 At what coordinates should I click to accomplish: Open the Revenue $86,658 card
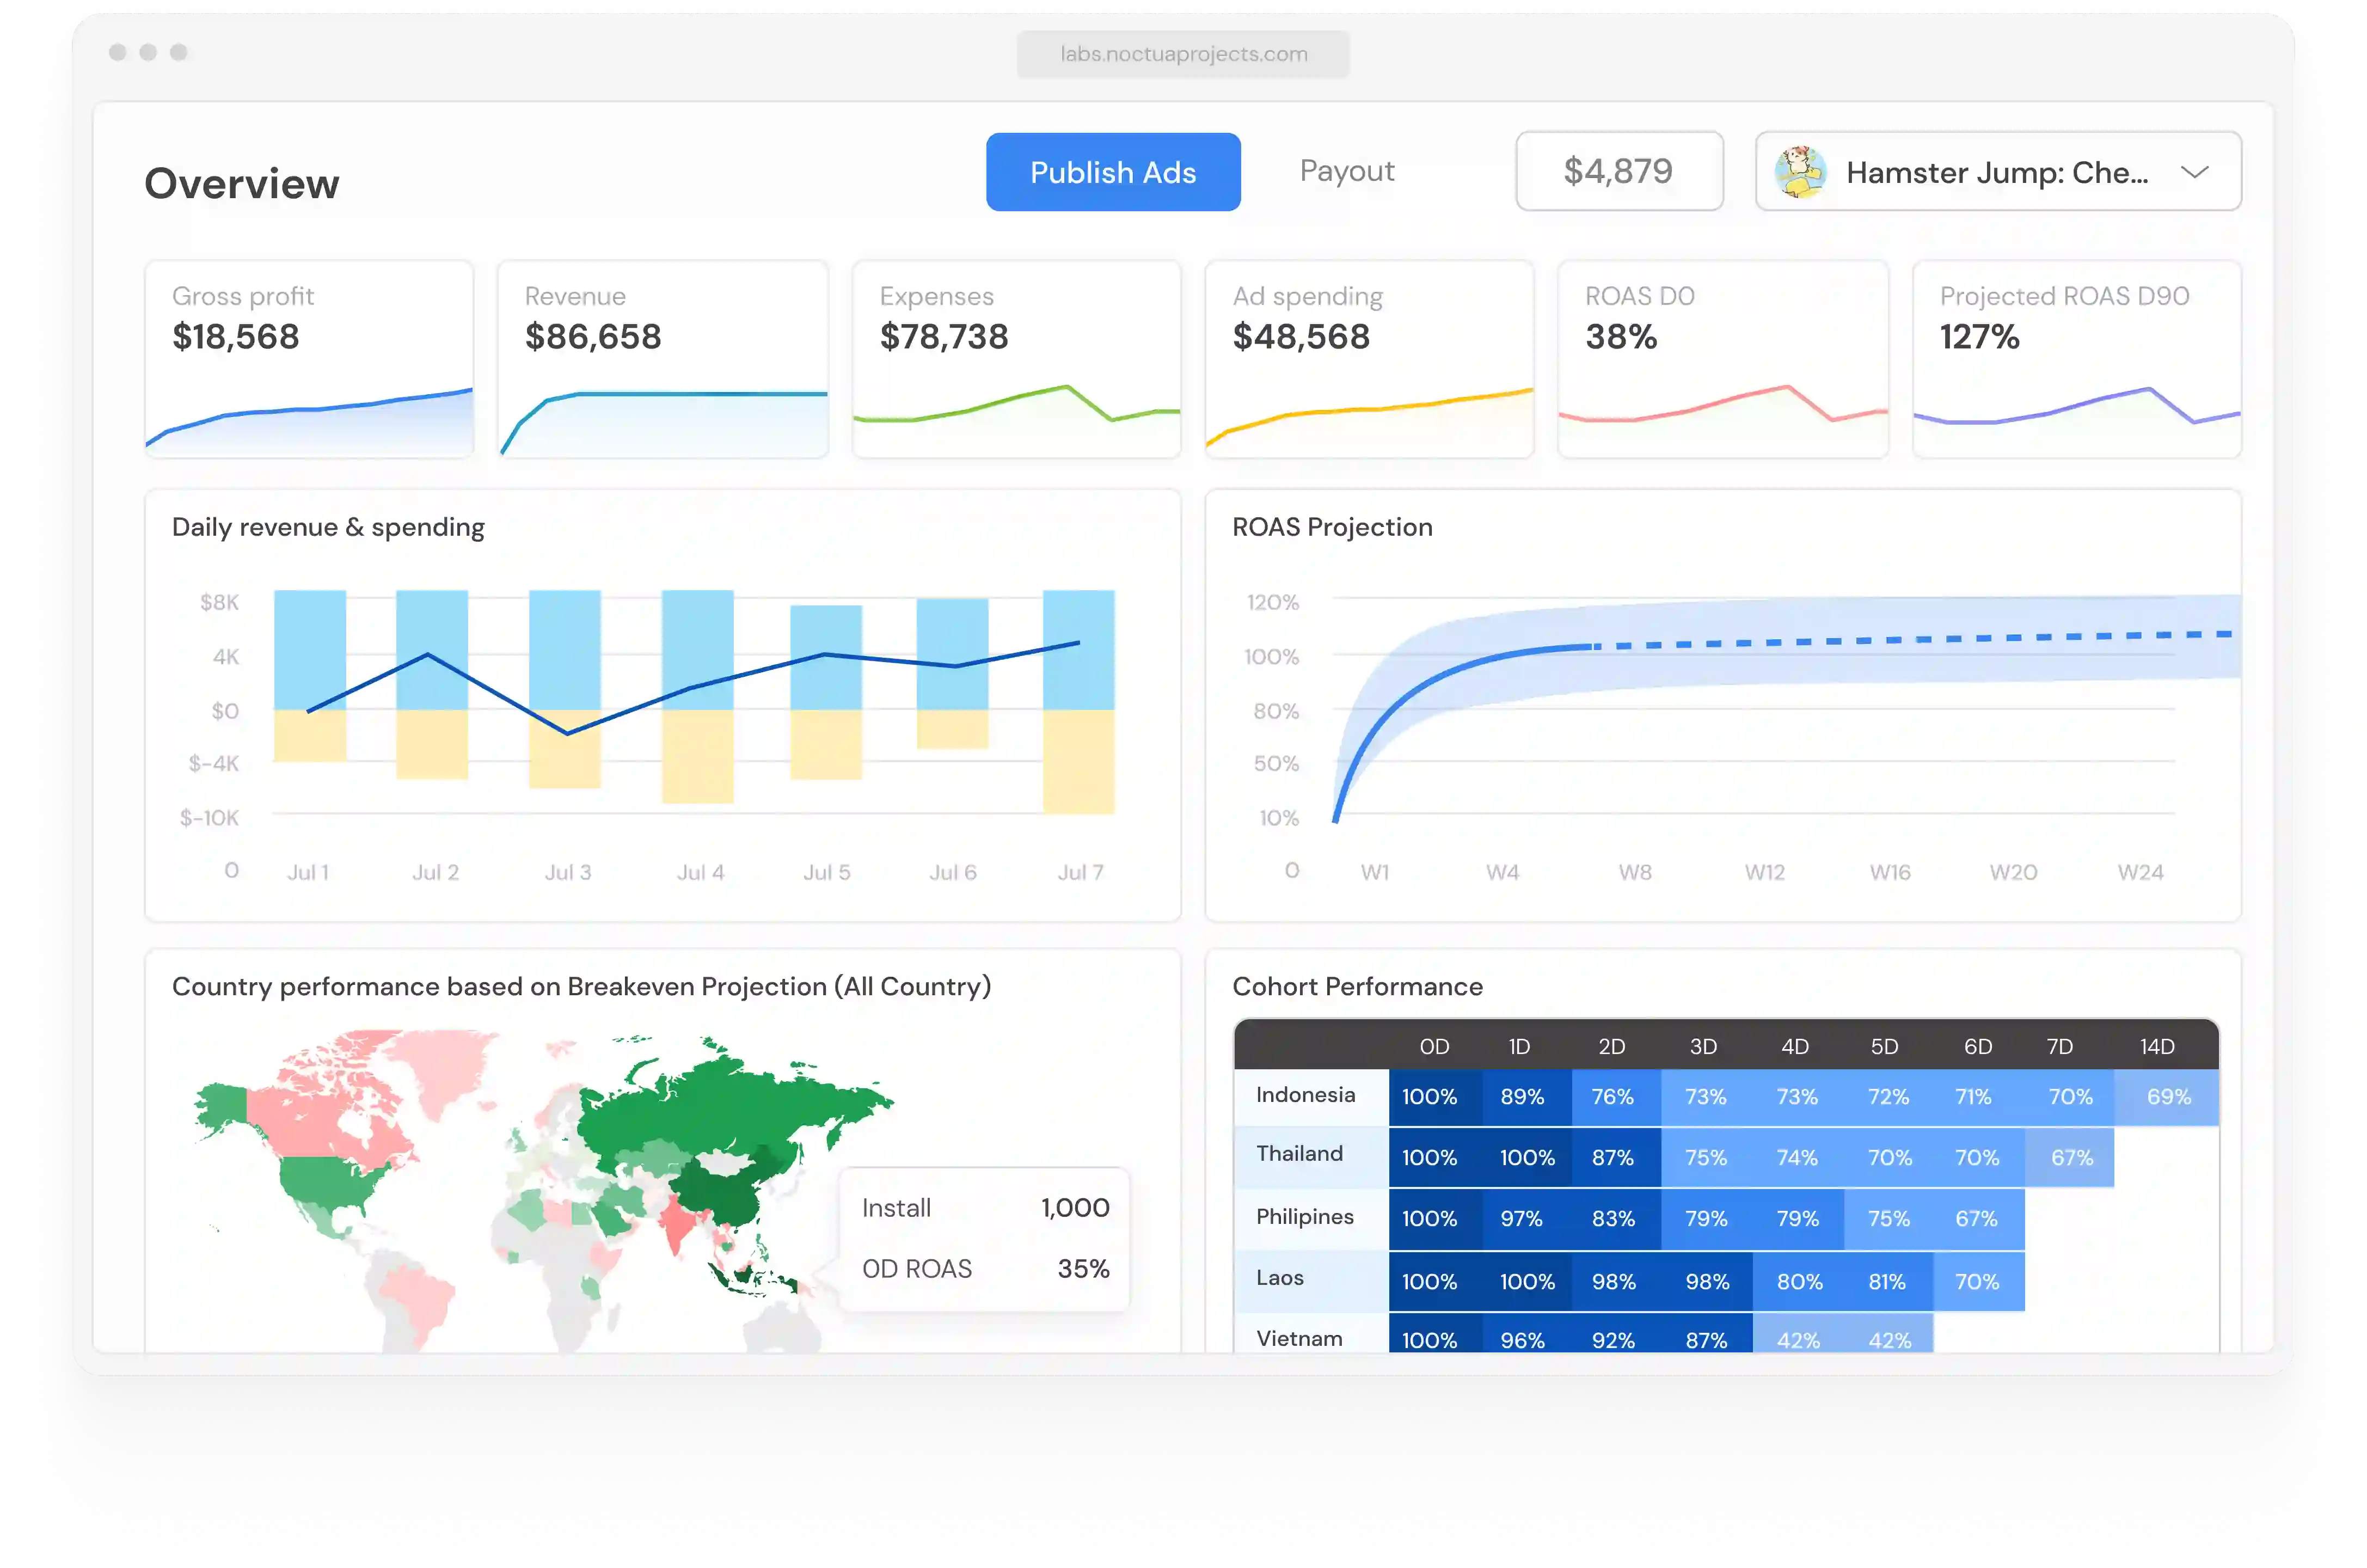[x=663, y=359]
